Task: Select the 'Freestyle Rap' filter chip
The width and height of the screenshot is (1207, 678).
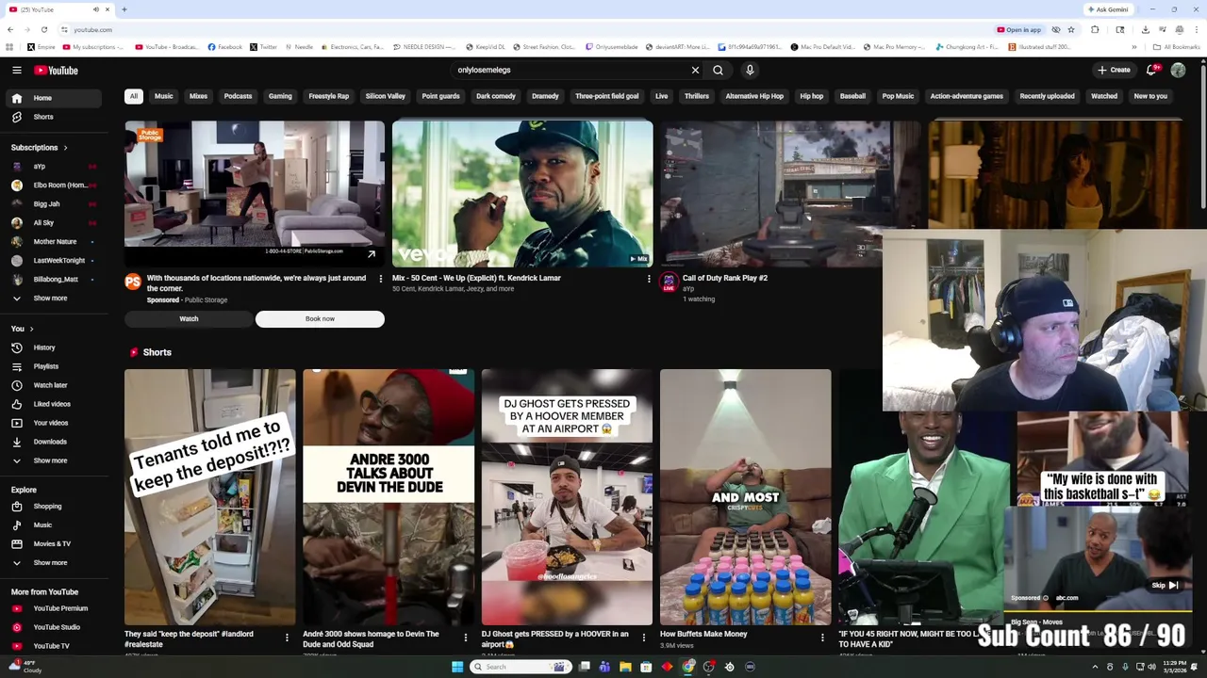Action: pyautogui.click(x=329, y=96)
